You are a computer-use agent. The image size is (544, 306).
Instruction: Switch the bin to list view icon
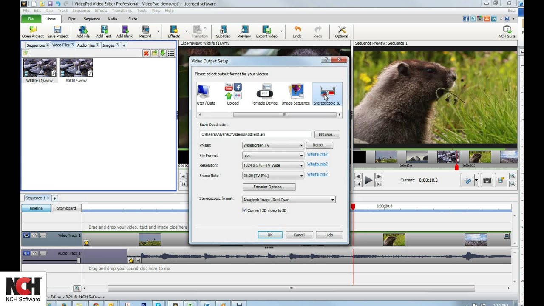click(x=171, y=53)
